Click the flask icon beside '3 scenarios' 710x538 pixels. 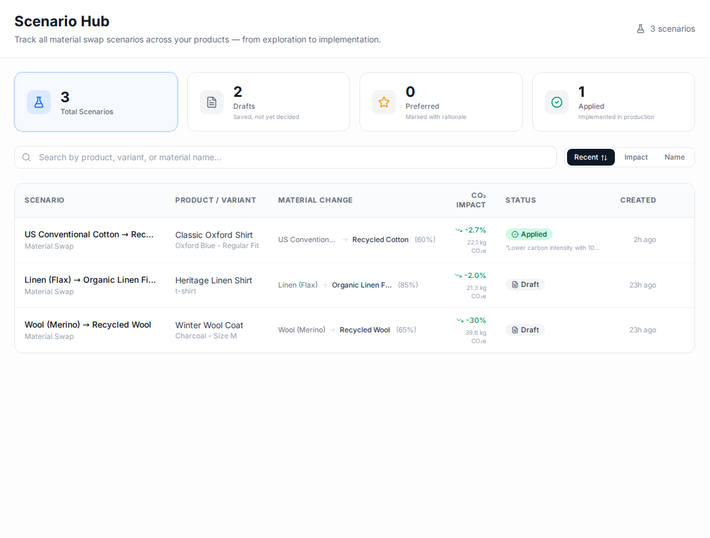(640, 29)
